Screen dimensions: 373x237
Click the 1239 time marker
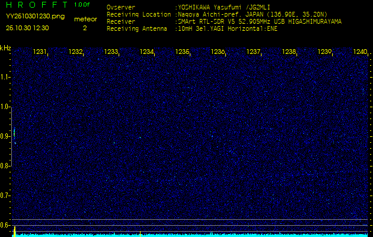coord(324,52)
